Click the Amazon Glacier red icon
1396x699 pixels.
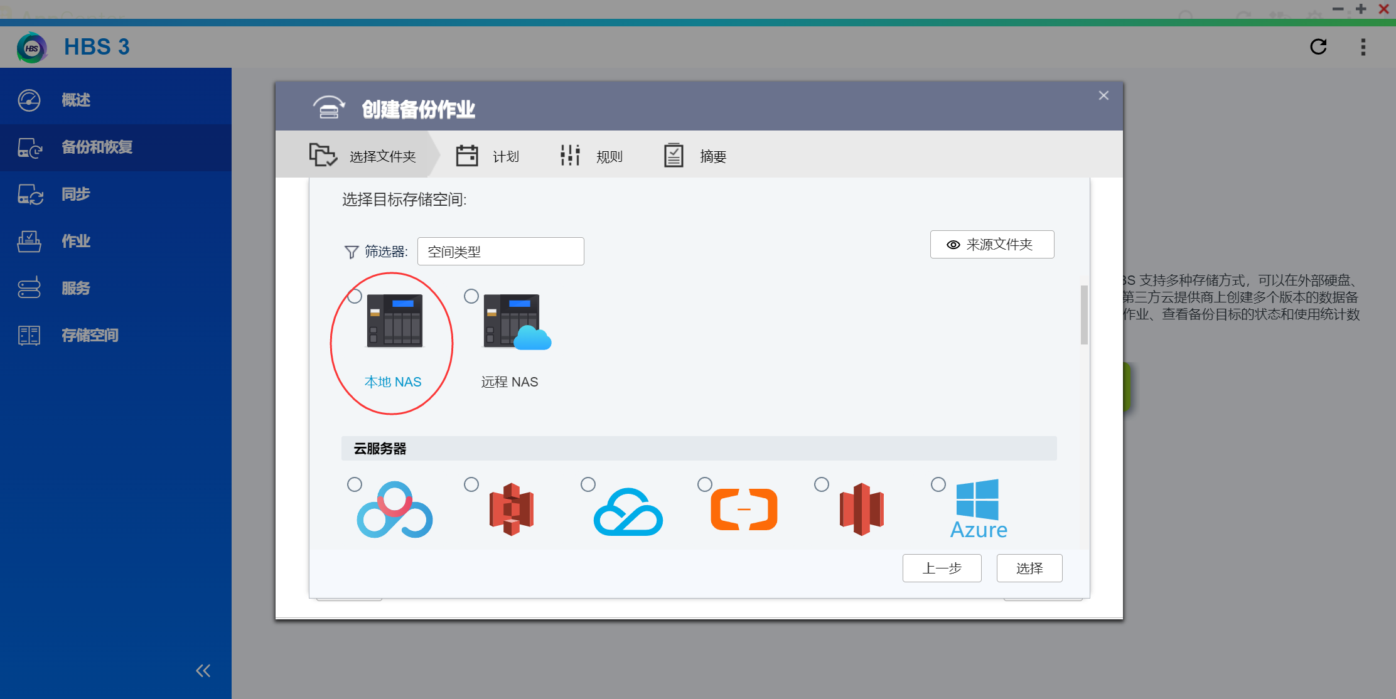pyautogui.click(x=862, y=509)
